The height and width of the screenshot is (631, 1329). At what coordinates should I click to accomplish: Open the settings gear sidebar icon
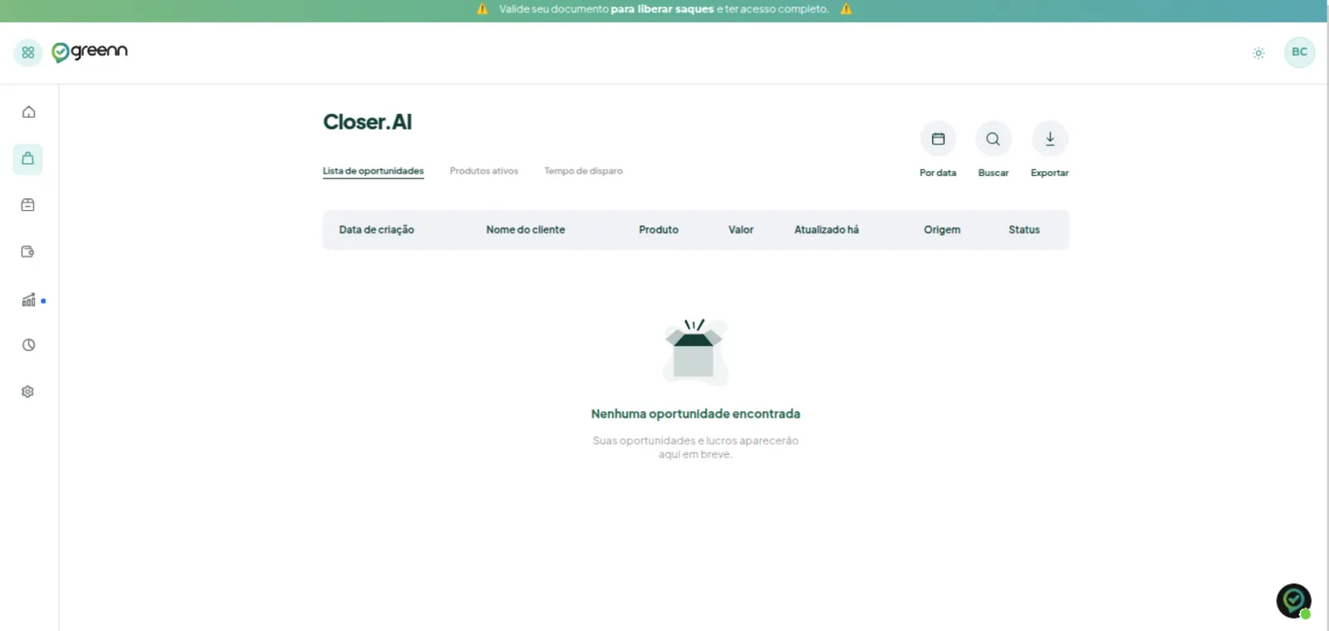[x=28, y=391]
